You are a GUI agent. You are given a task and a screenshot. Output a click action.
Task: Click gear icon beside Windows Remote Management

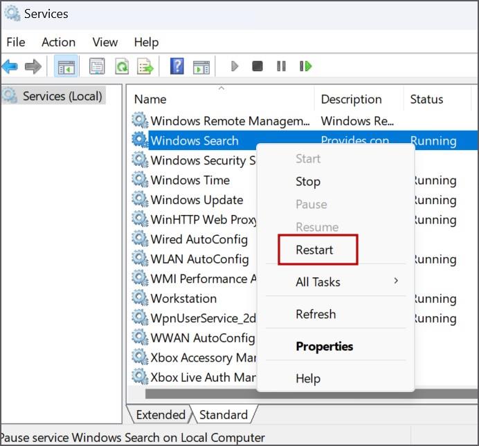click(140, 120)
